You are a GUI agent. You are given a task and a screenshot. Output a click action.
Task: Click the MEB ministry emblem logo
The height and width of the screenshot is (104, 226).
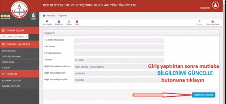point(19,10)
